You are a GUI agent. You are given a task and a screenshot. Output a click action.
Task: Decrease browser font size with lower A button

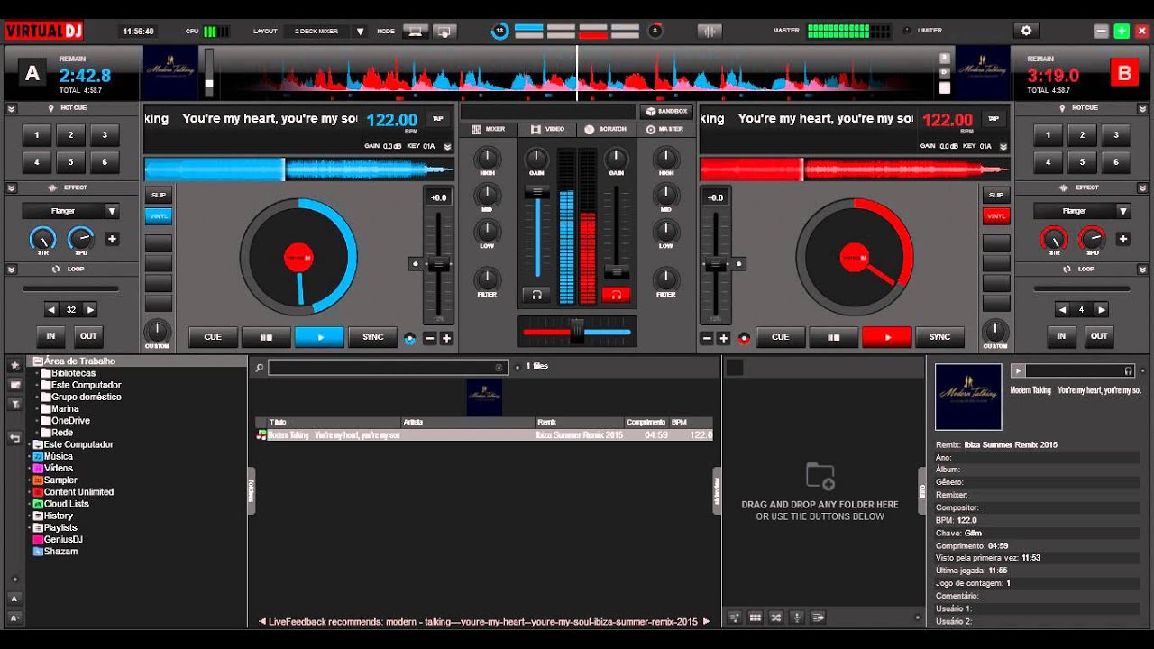tap(14, 618)
